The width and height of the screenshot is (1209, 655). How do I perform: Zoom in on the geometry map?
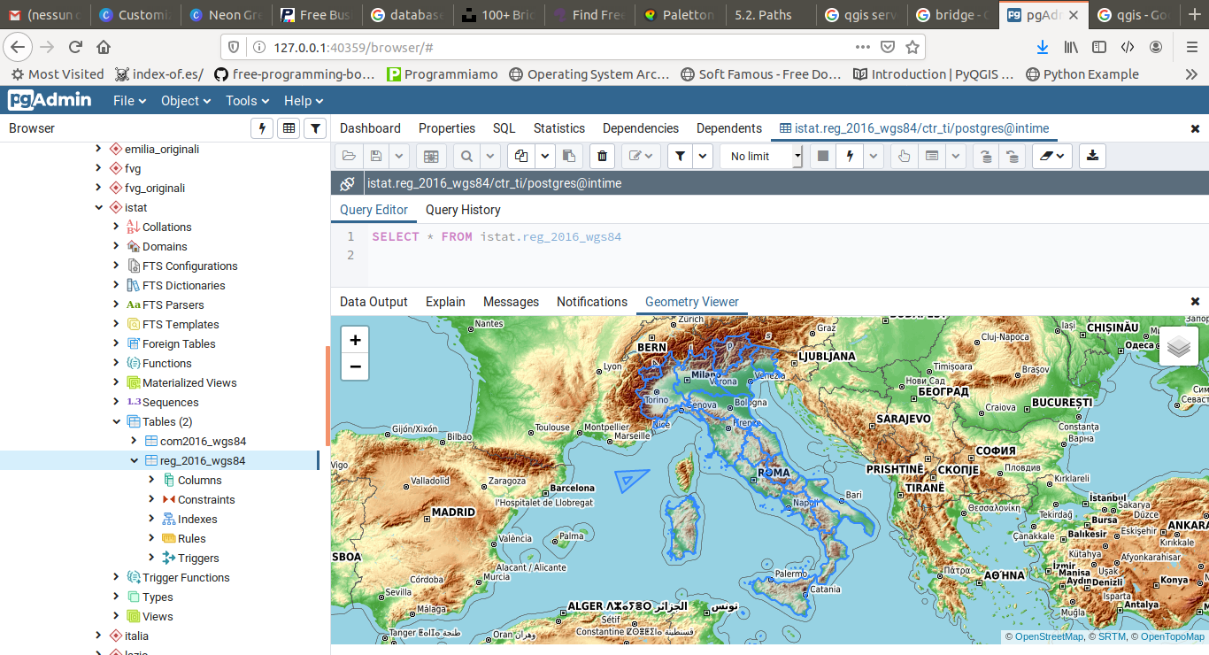point(355,340)
